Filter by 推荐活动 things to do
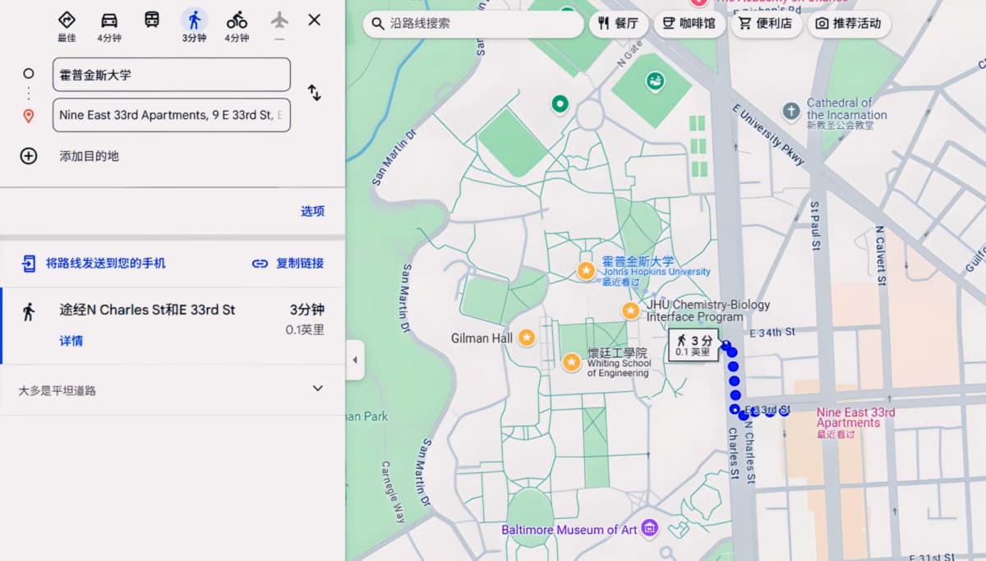Image resolution: width=986 pixels, height=561 pixels. [x=848, y=24]
